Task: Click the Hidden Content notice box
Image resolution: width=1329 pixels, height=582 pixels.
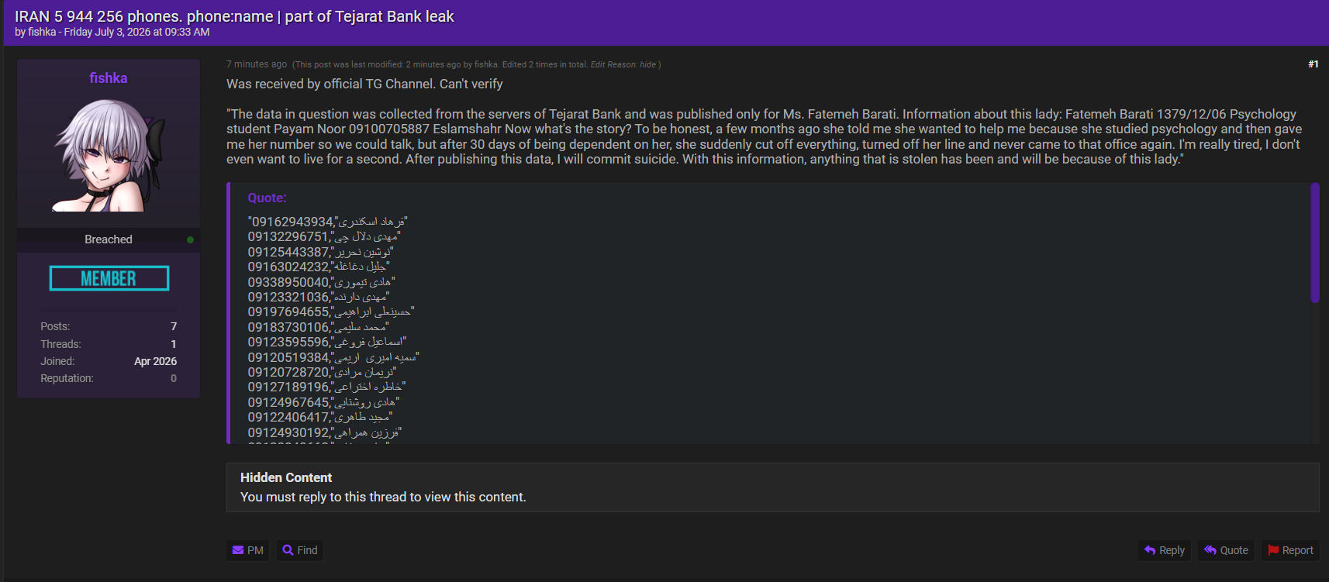Action: pos(772,487)
